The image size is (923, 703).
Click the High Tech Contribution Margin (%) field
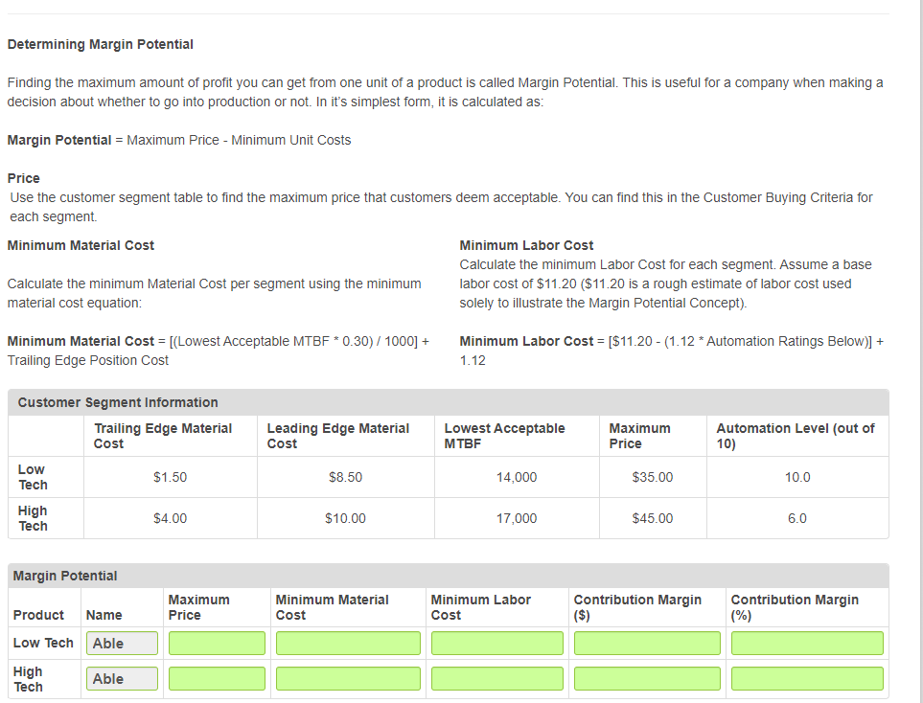pos(806,678)
